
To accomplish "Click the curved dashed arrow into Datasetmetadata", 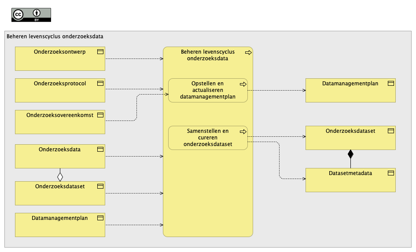I will [280, 161].
